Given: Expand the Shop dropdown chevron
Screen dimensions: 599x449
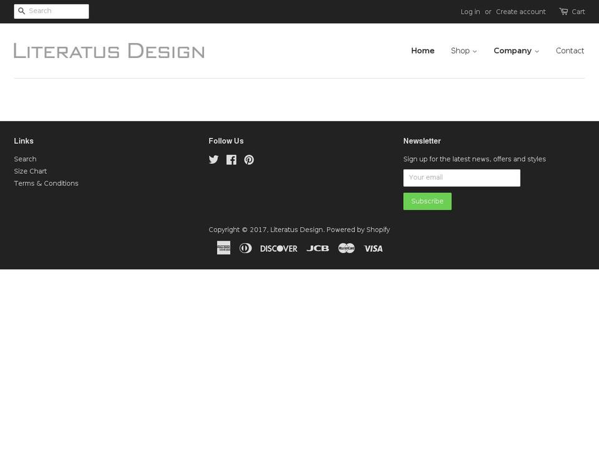Looking at the screenshot, I should click(x=475, y=52).
